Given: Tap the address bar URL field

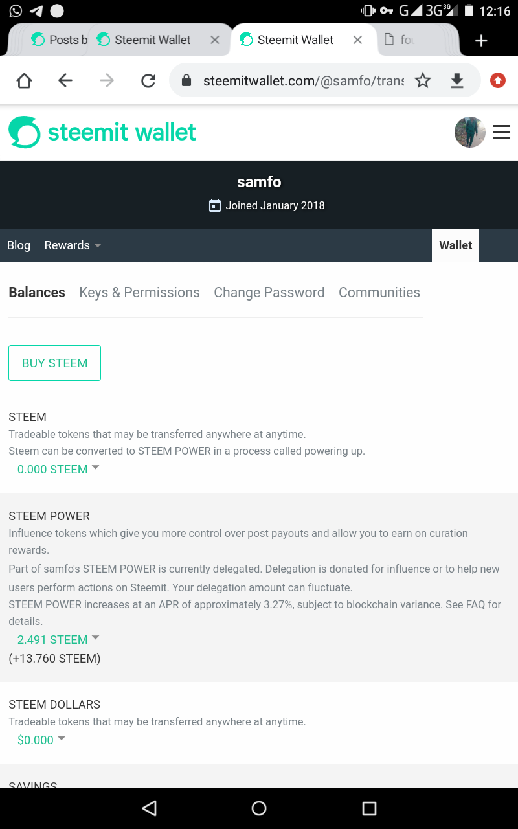Looking at the screenshot, I should (x=303, y=80).
